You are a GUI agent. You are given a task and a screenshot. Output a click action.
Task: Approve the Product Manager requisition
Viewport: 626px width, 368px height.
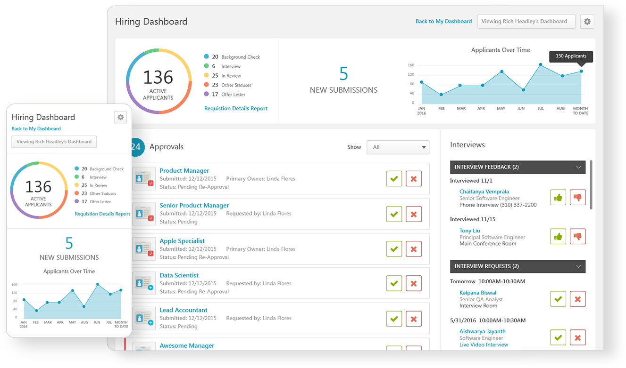pyautogui.click(x=394, y=179)
